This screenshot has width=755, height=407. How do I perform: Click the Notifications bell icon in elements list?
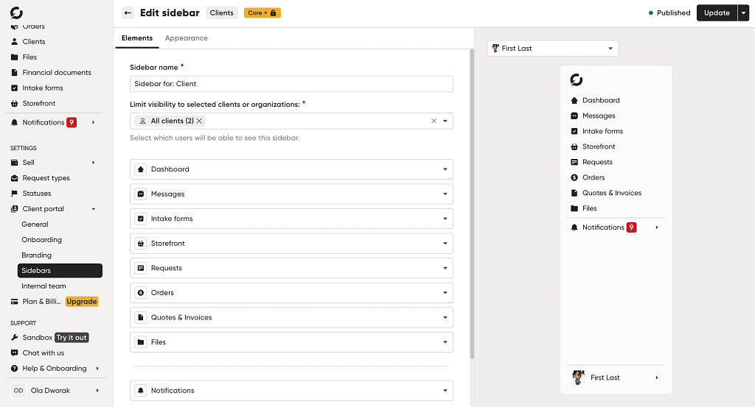[x=141, y=391]
